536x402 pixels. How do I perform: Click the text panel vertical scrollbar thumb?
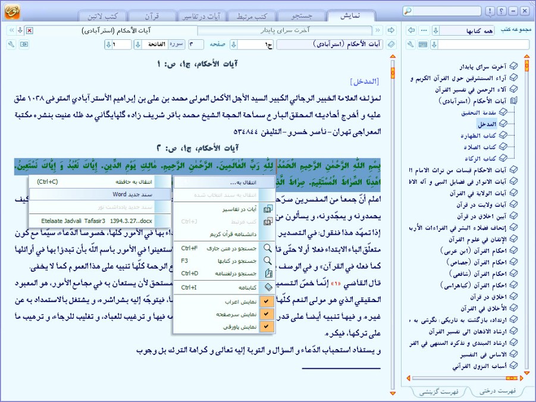[x=393, y=73]
